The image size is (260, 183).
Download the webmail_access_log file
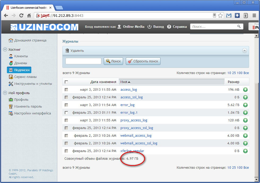pyautogui.click(x=245, y=136)
